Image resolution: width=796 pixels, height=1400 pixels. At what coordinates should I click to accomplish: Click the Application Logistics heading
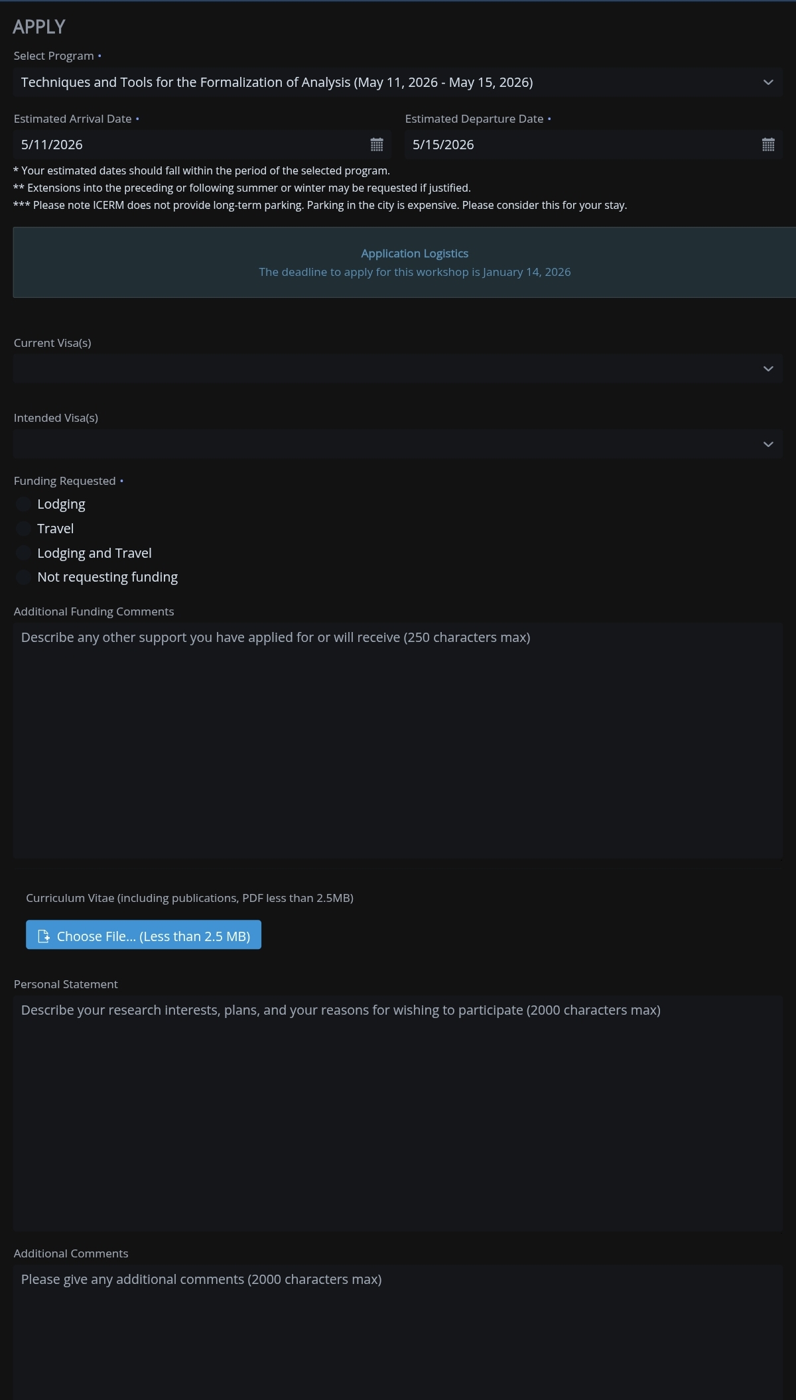point(415,253)
